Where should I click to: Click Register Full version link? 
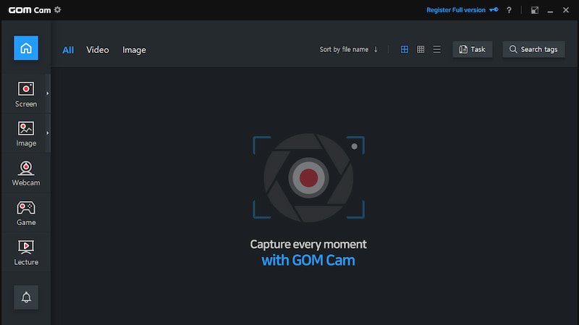(x=456, y=10)
